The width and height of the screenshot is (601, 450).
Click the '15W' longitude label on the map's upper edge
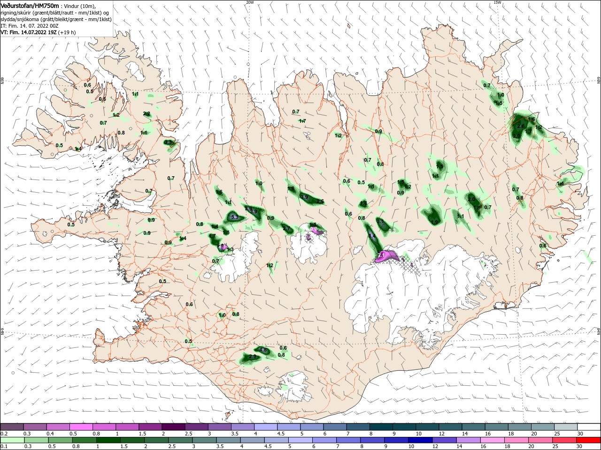point(497,2)
